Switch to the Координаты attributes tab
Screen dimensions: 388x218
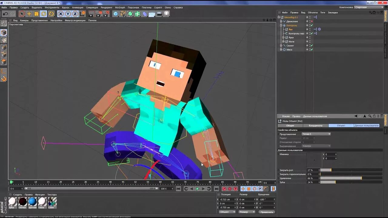point(316,125)
